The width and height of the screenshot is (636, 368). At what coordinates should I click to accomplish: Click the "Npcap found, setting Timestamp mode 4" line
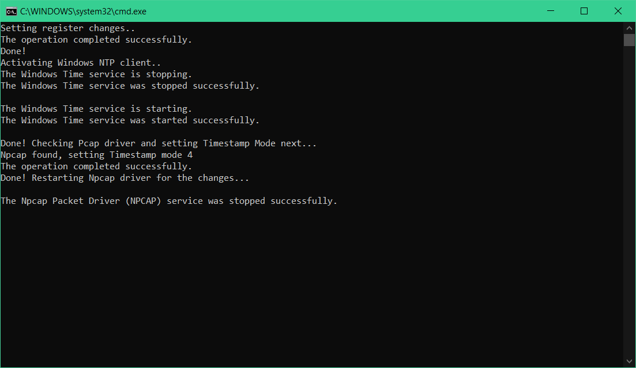(96, 155)
